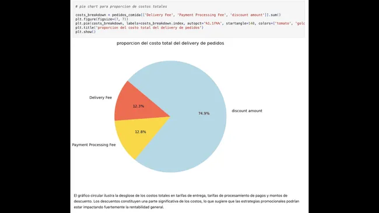
Task: Click the plt.pie code line
Action: click(x=190, y=23)
